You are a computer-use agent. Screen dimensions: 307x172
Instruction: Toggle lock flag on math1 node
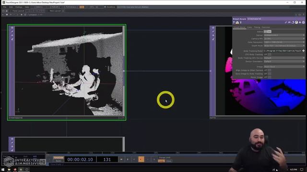(x=213, y=39)
